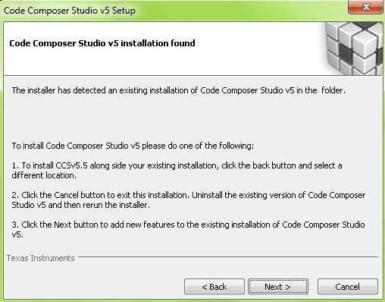Image resolution: width=385 pixels, height=302 pixels.
Task: Click the blank white banner area below the heading
Action: [x=161, y=62]
